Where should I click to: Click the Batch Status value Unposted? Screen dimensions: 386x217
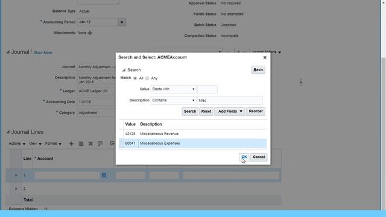pyautogui.click(x=228, y=25)
